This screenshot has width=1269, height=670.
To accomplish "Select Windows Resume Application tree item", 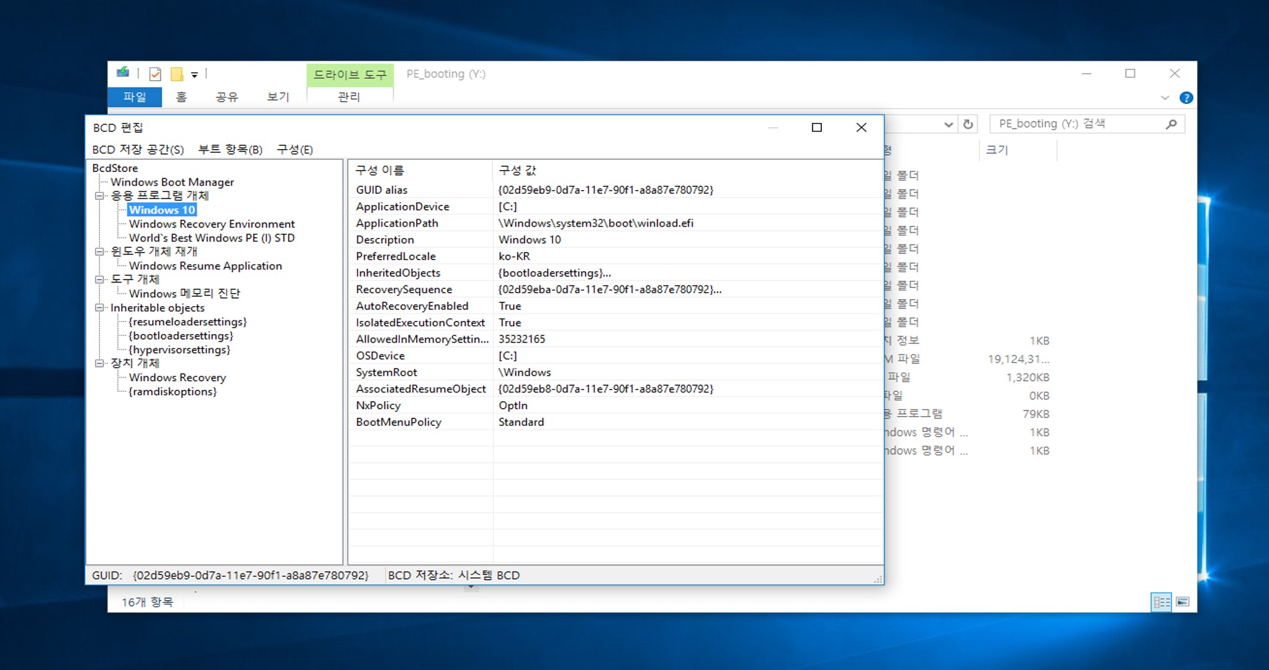I will tap(205, 266).
